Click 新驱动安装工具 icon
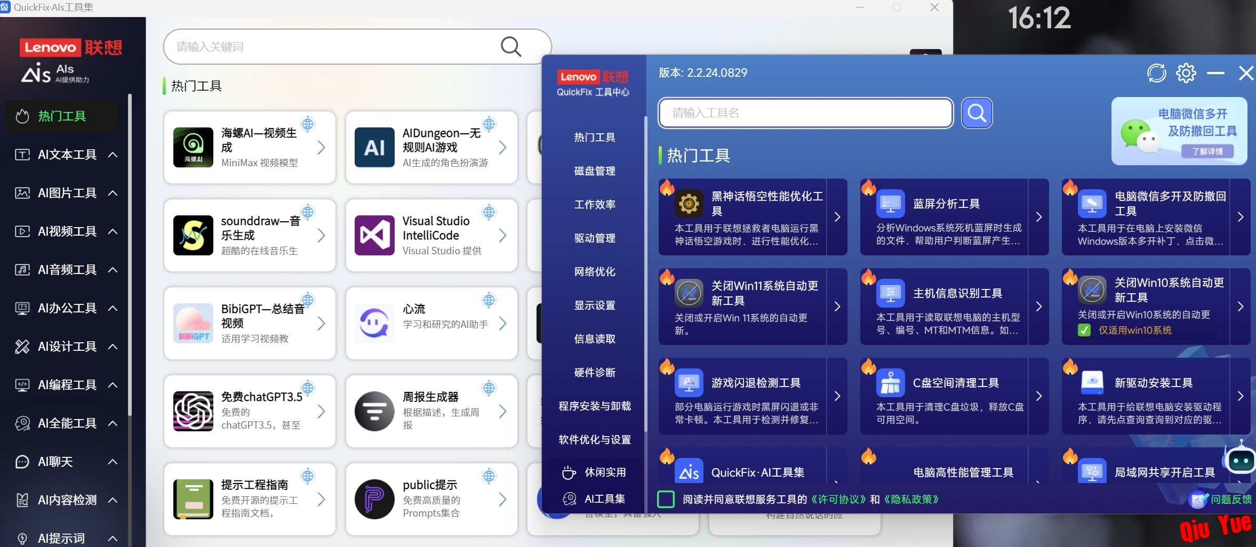Viewport: 1256px width, 547px height. click(x=1092, y=382)
